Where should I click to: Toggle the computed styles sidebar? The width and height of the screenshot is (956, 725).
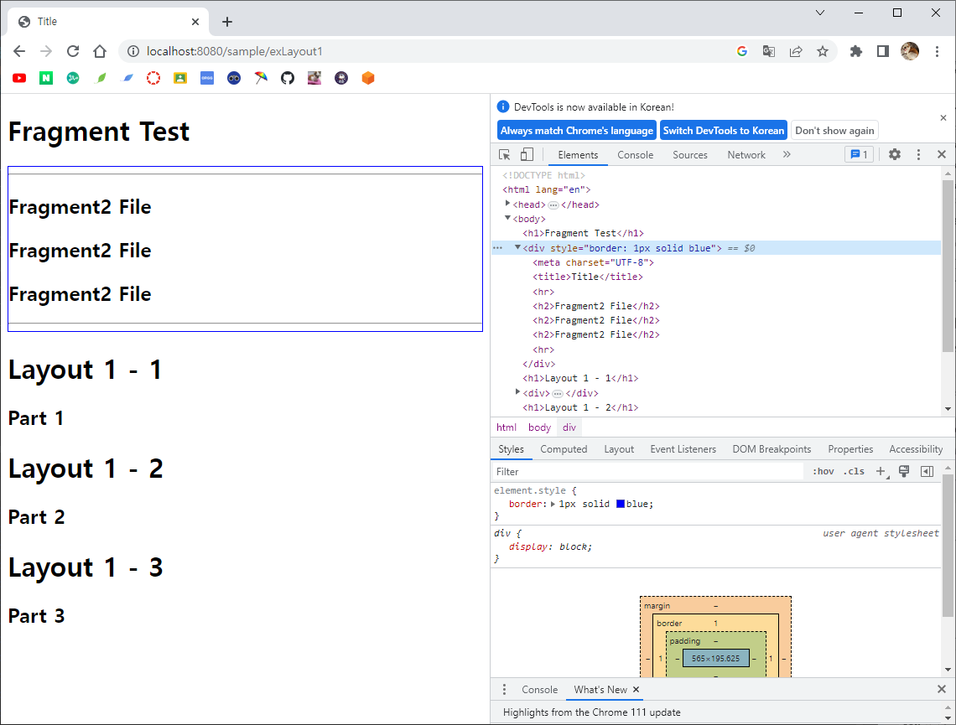click(x=927, y=472)
